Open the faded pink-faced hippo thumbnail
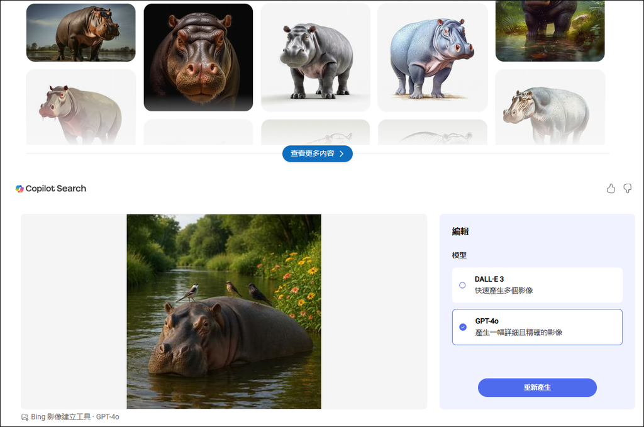 point(80,107)
